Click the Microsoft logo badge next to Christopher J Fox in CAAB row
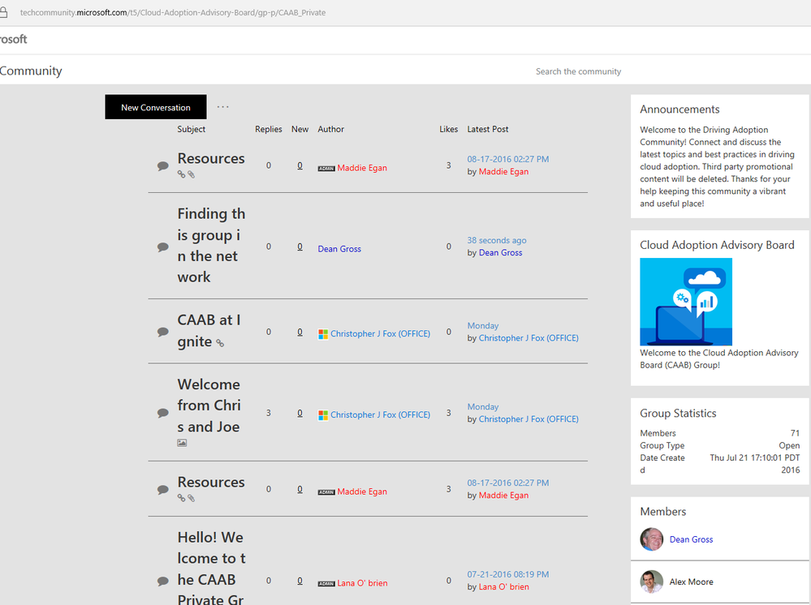811x605 pixels. click(x=323, y=334)
